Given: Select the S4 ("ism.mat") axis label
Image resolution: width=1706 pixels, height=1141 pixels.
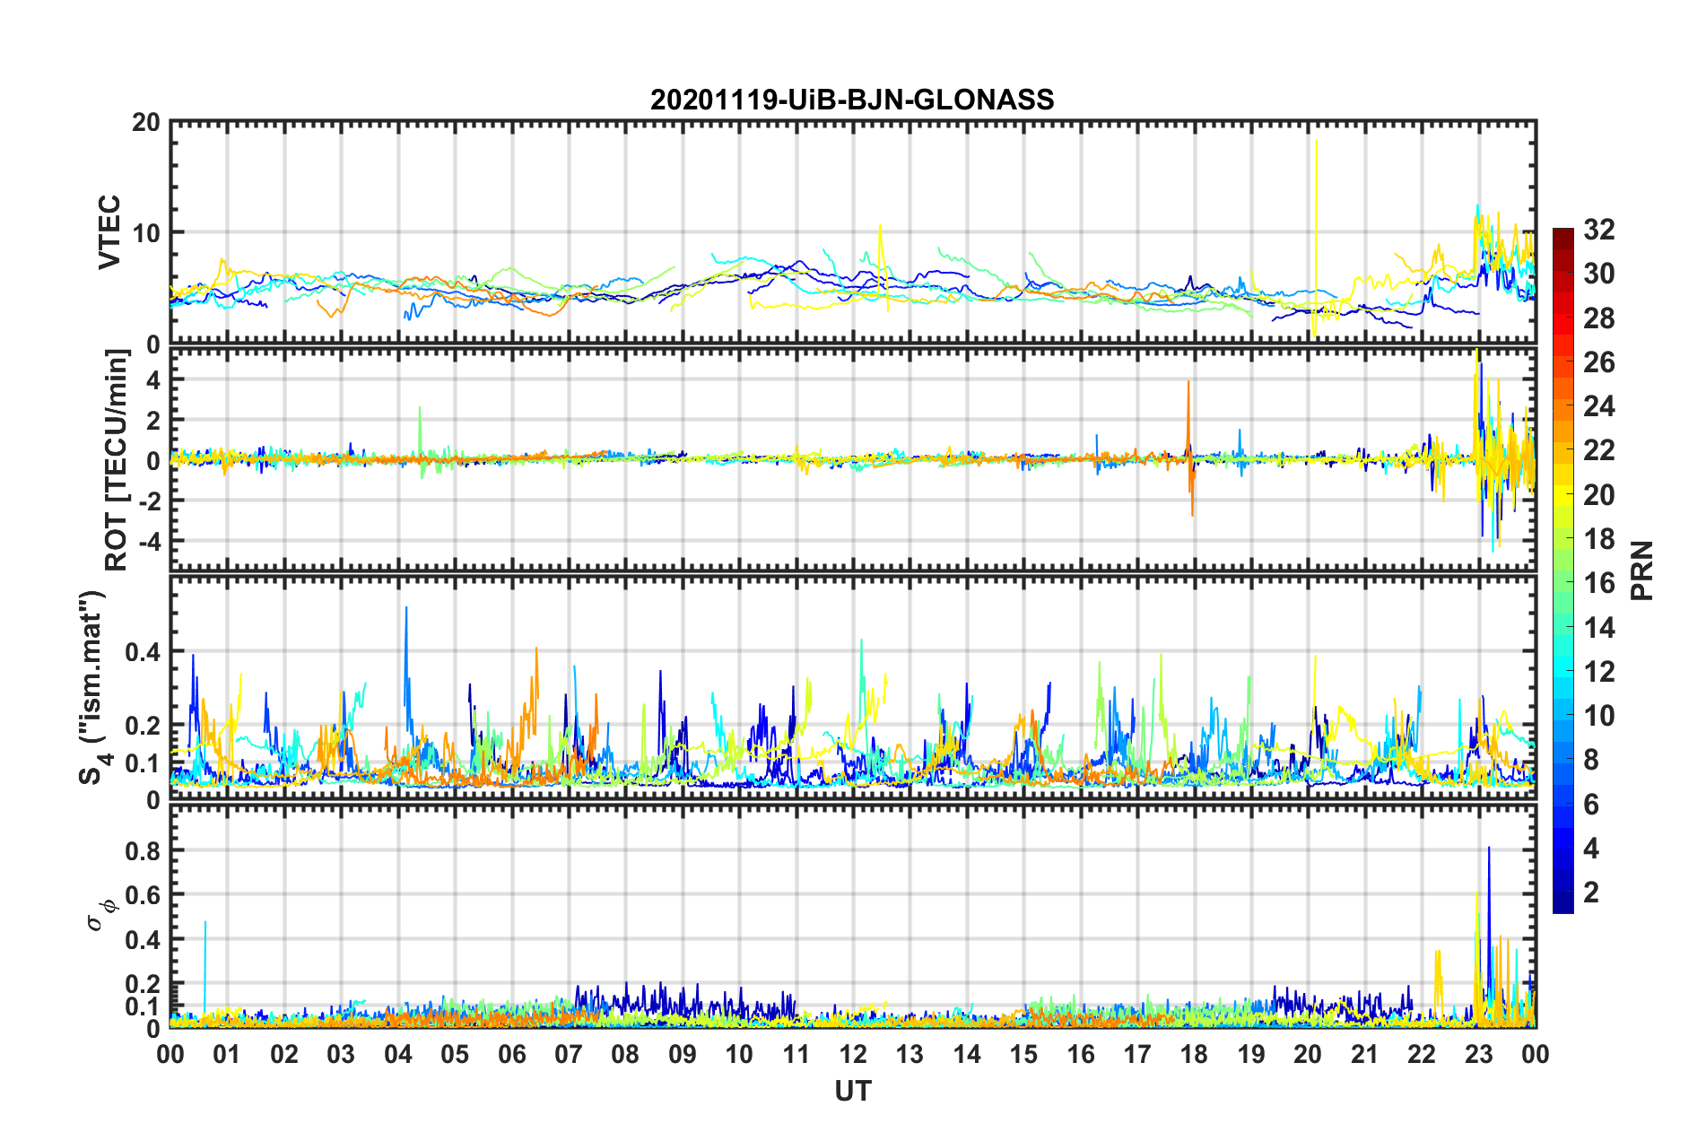Looking at the screenshot, I should (92, 688).
